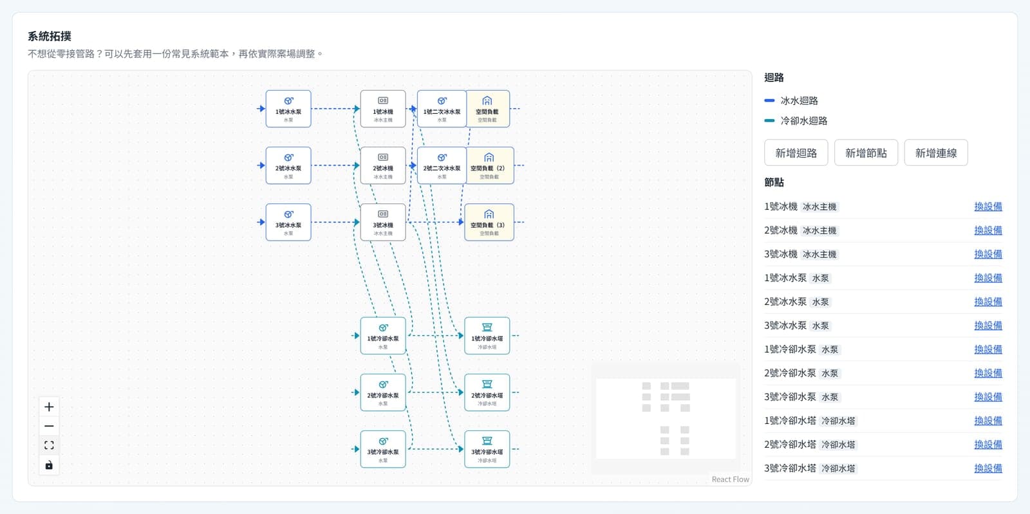Click the 新增迴路 button
Image resolution: width=1030 pixels, height=514 pixels.
click(796, 153)
